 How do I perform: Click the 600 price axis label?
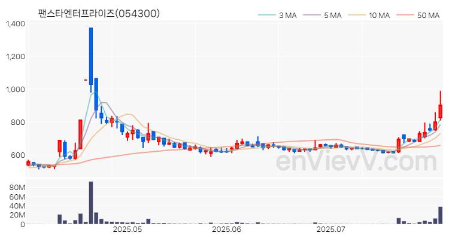click(19, 155)
